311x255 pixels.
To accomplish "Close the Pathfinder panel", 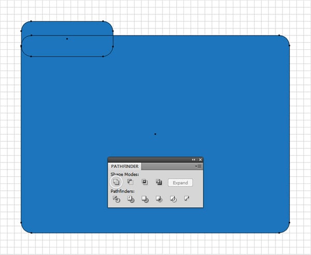I will 200,160.
